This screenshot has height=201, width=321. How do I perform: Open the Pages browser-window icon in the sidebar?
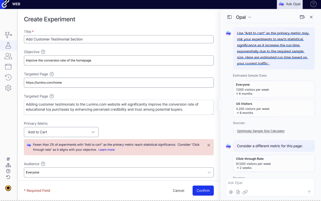click(8, 67)
